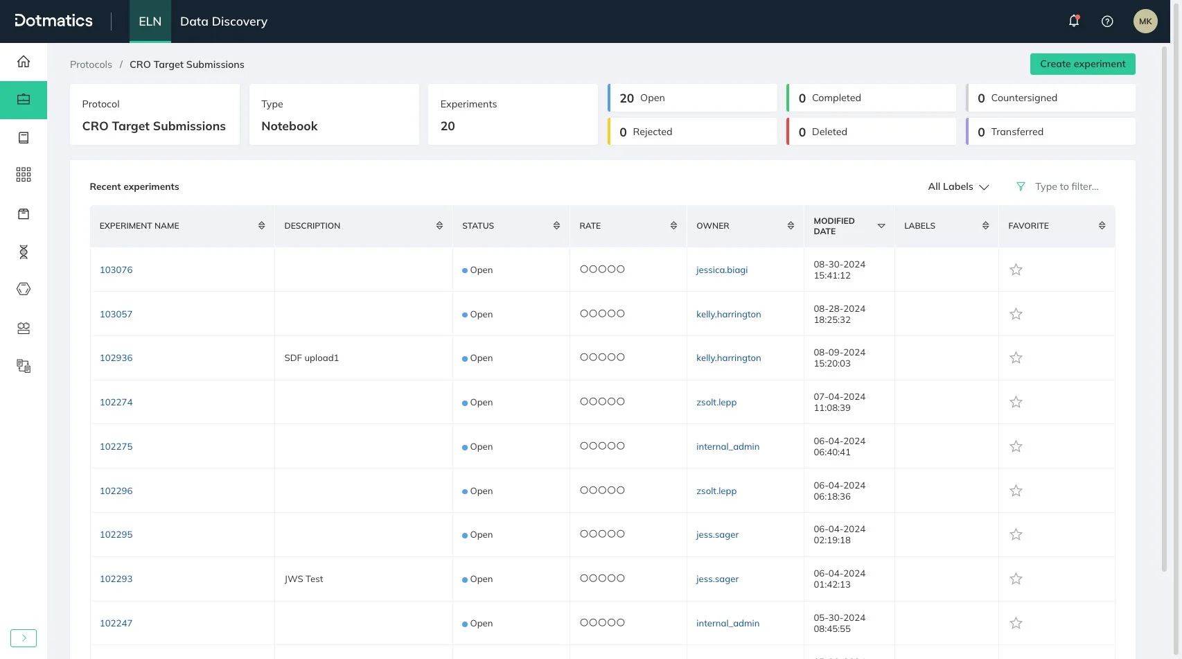Sort by Description column arrows
Viewport: 1182px width, 659px height.
tap(439, 226)
